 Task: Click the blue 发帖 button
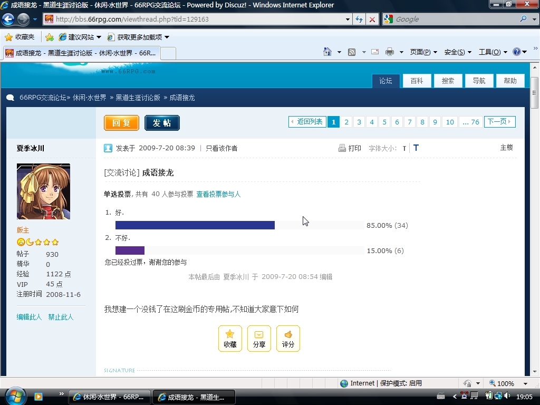[162, 123]
